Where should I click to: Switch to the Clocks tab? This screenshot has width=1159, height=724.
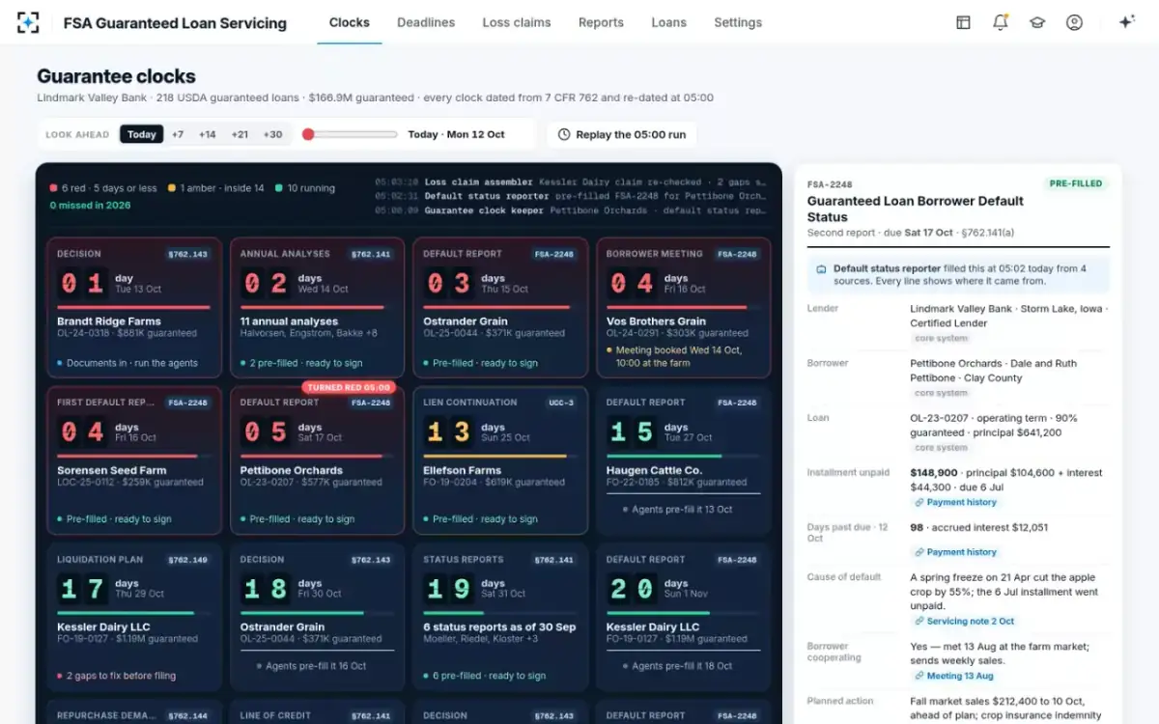point(350,22)
